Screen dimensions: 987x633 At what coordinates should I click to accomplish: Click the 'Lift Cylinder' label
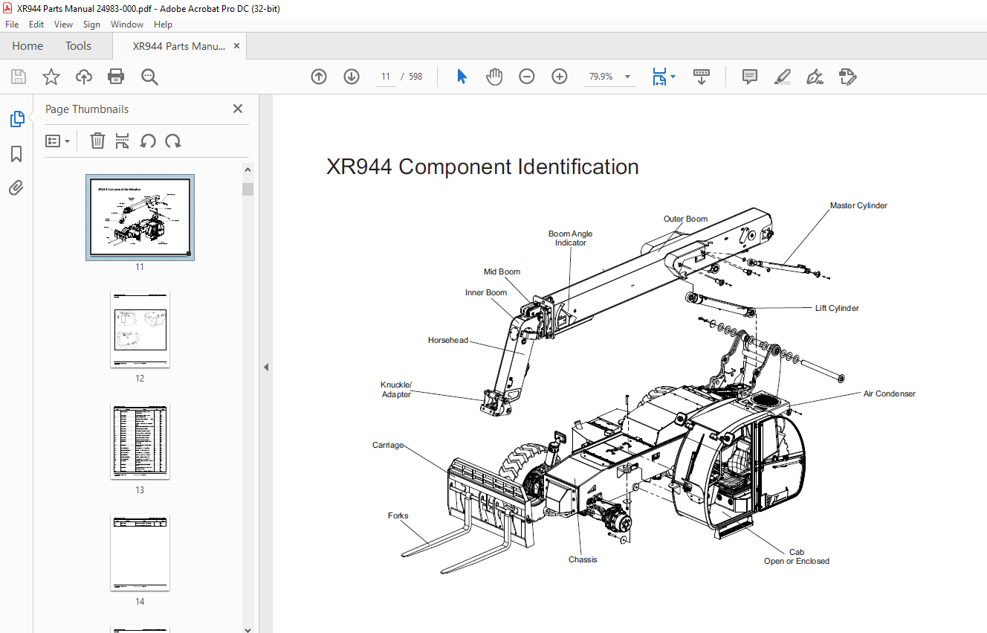[x=837, y=308]
